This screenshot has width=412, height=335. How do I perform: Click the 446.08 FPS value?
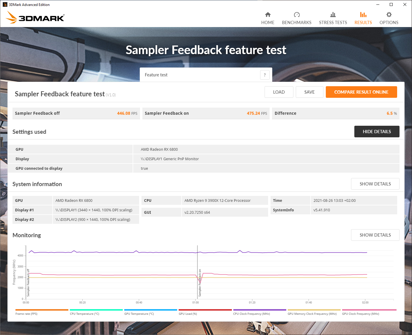coord(127,113)
